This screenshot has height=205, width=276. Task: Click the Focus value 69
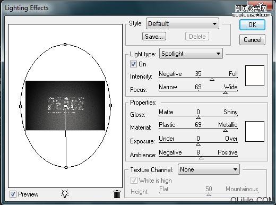pos(198,87)
